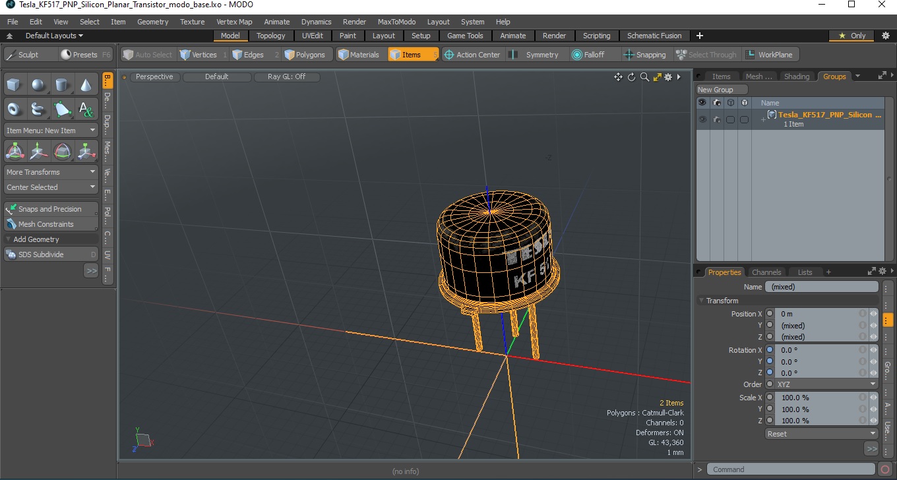Add a cone primitive
897x480 pixels.
[x=86, y=84]
